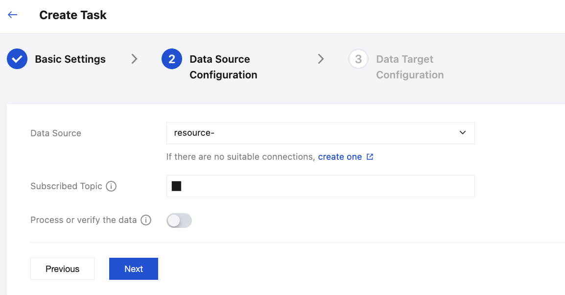Click info icon beside Process or verify data

click(146, 220)
